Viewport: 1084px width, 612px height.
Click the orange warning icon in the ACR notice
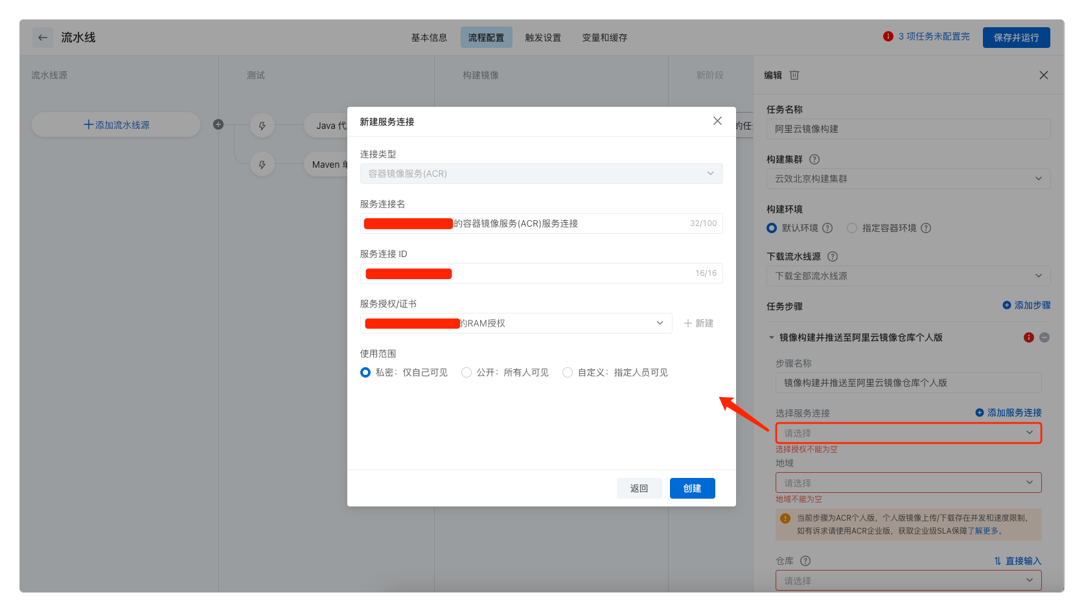[785, 518]
